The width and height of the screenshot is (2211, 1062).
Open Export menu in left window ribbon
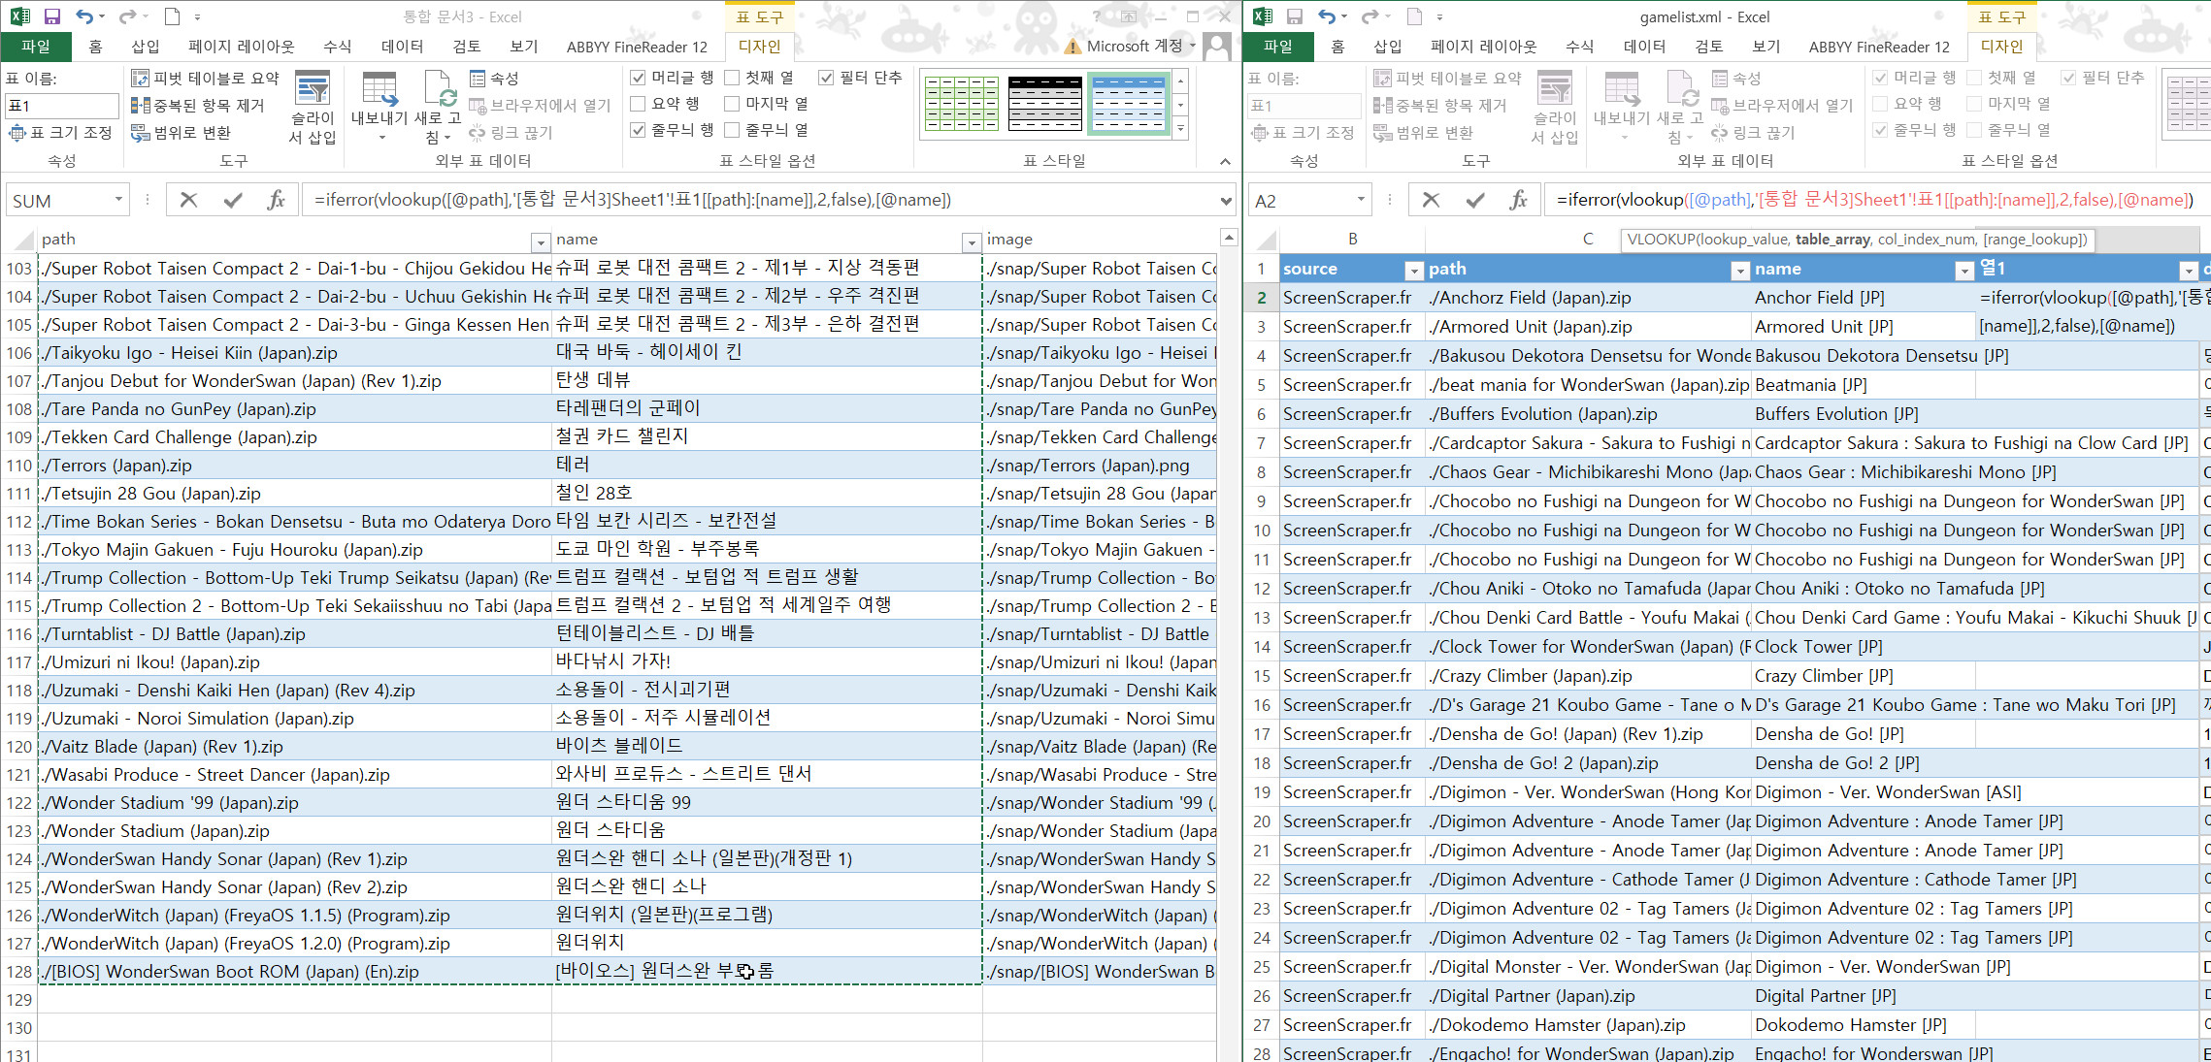(379, 107)
